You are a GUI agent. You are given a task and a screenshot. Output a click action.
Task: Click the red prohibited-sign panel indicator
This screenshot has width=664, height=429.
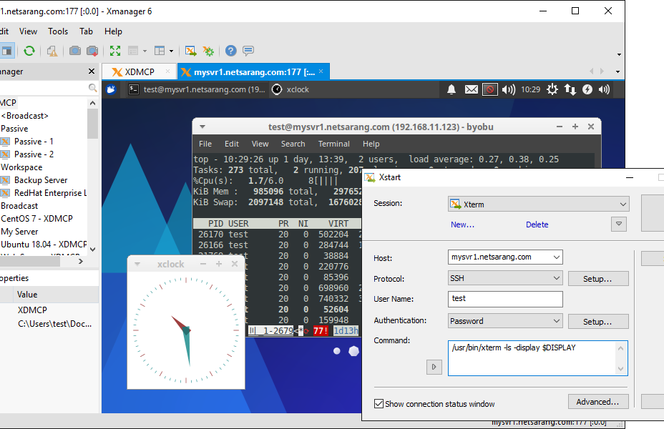pos(490,89)
